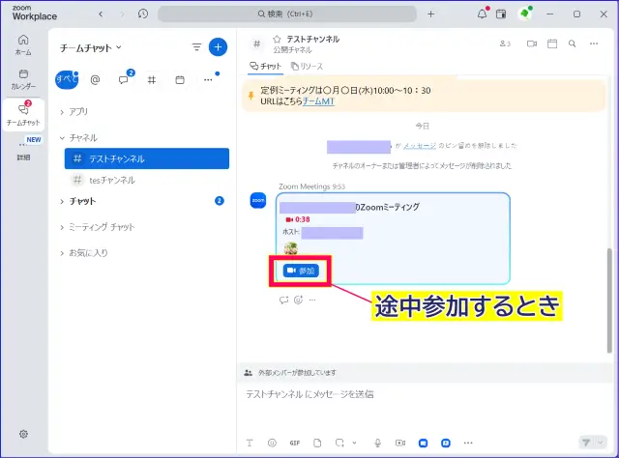Click the Zoom Meetings sender avatar

(x=258, y=200)
